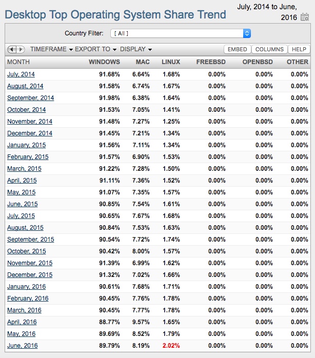Click the next period right arrow
Viewport: 315px width, 358px height.
pyautogui.click(x=21, y=49)
